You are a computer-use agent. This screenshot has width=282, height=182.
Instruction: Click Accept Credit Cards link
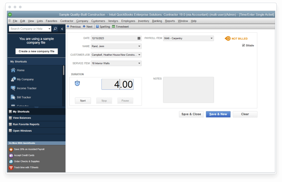tap(22, 155)
